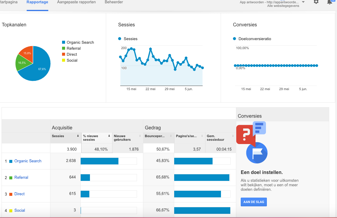This screenshot has height=218, width=337.
Task: Click the 1.876 new users total
Action: (x=134, y=149)
